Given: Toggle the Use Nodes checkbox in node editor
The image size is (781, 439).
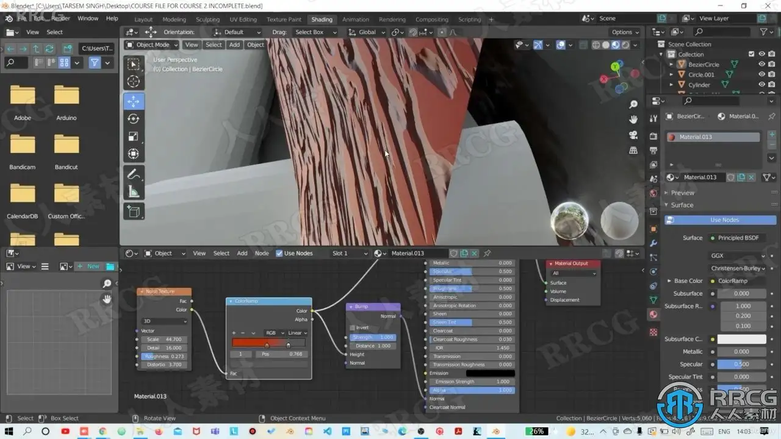Looking at the screenshot, I should [x=279, y=253].
